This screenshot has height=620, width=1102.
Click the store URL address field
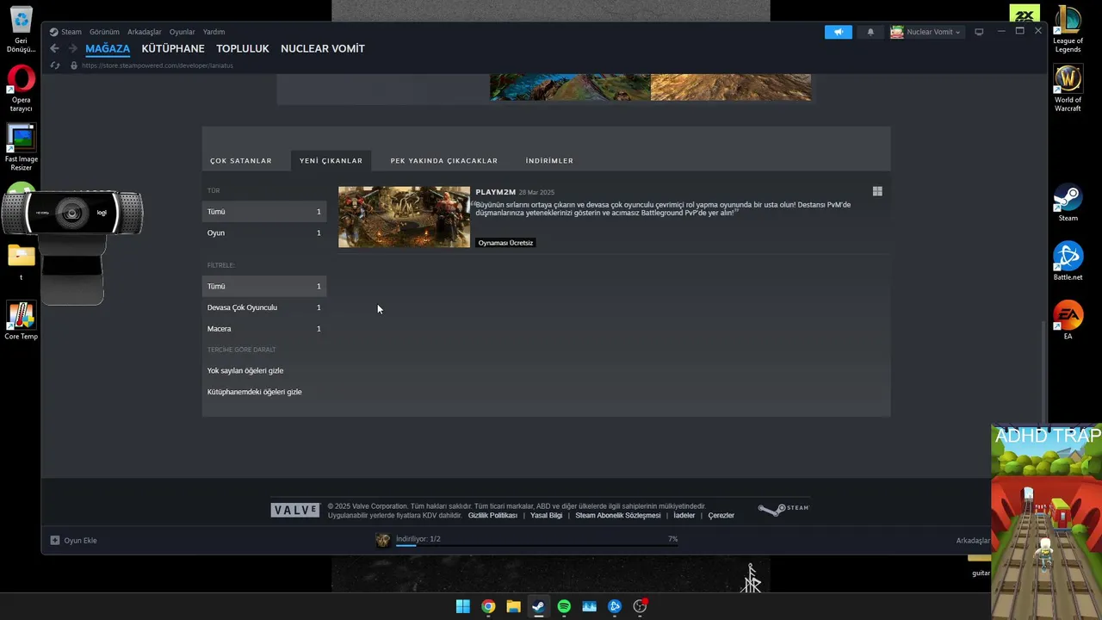(158, 65)
